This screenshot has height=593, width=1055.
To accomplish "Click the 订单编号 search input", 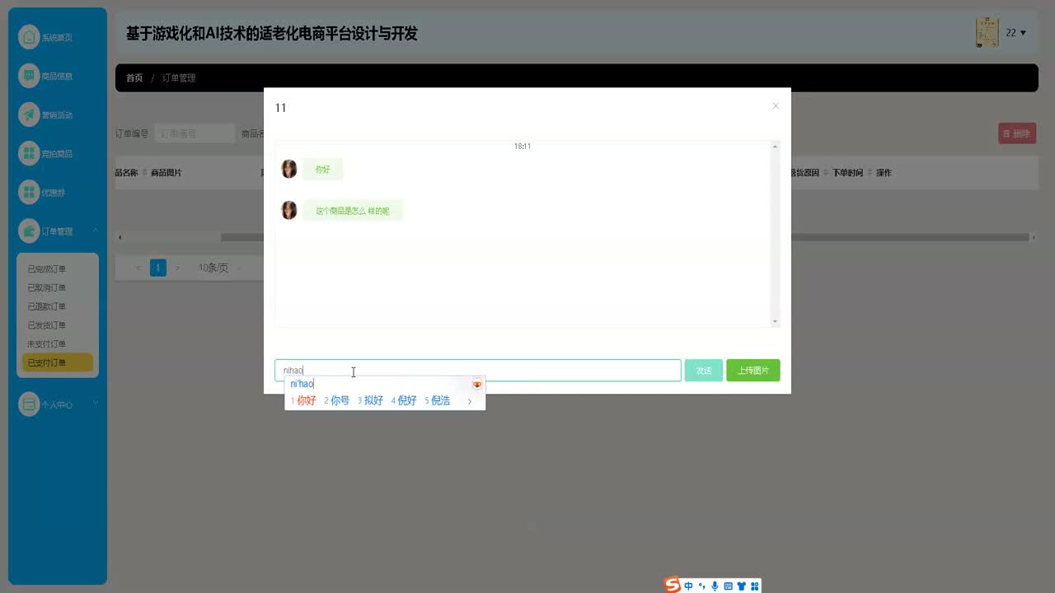I will tap(195, 133).
